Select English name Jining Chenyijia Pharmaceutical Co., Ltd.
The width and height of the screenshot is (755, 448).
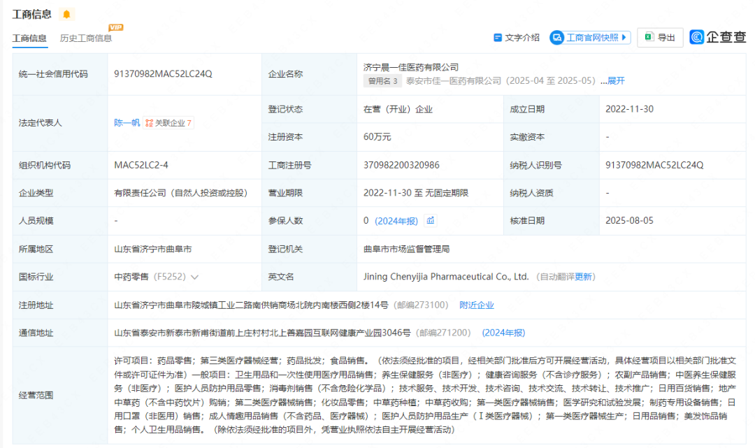pyautogui.click(x=446, y=277)
